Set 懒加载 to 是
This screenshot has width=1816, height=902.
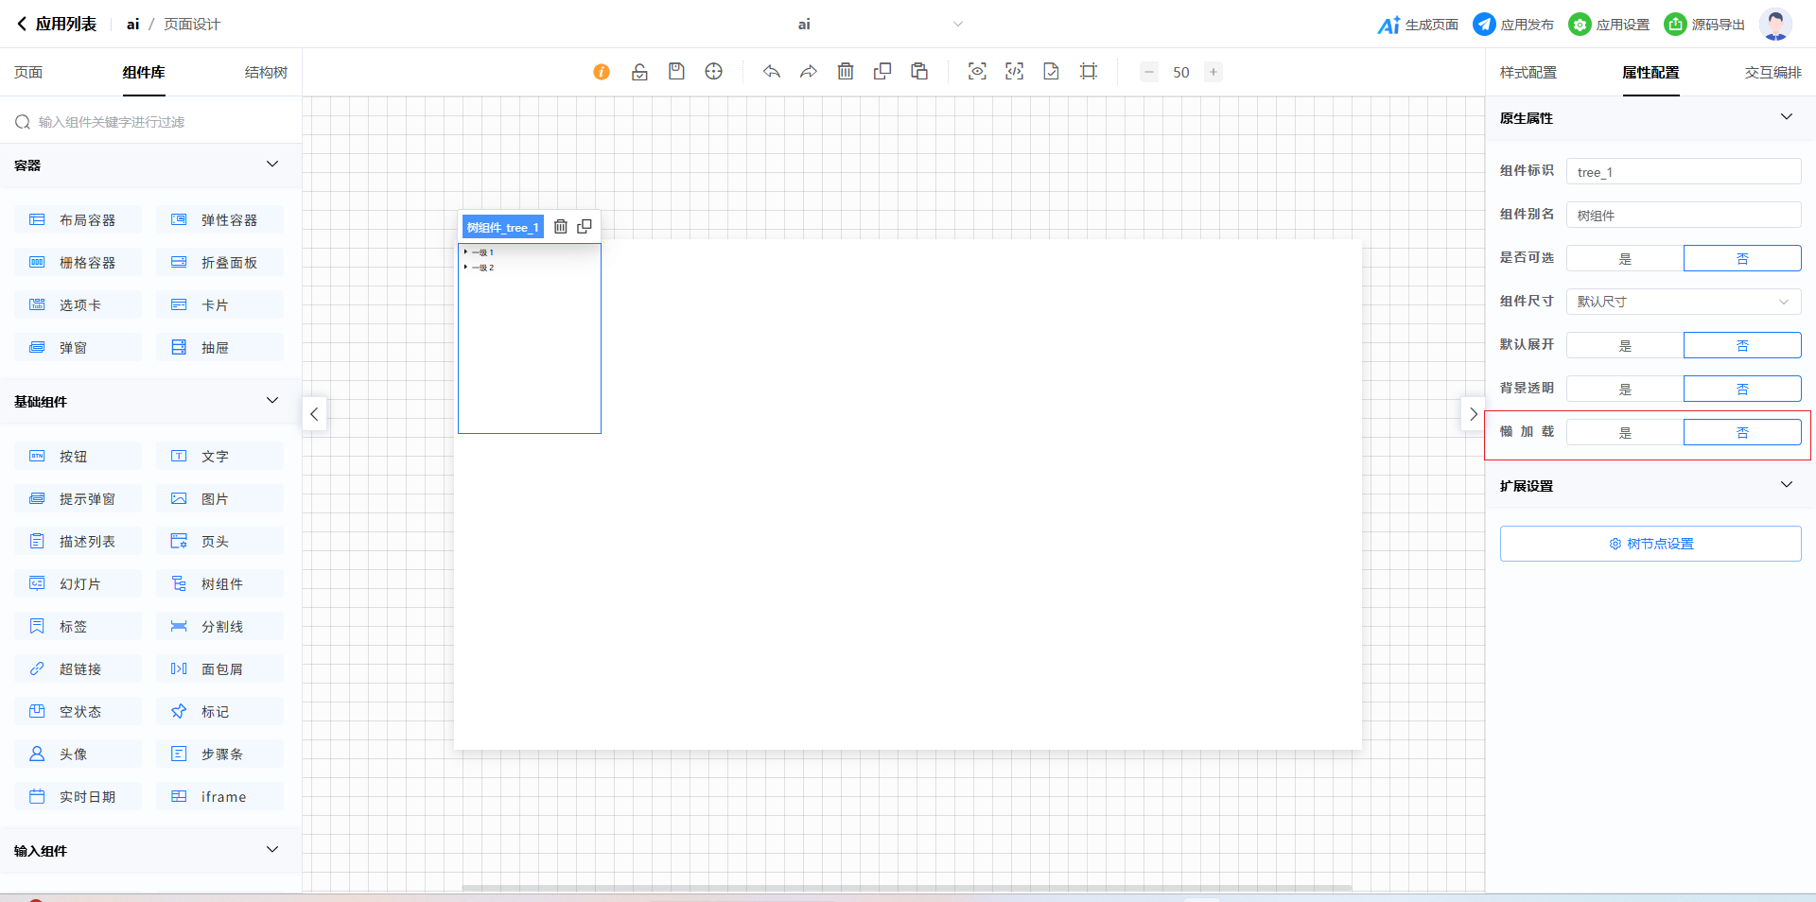click(1625, 433)
